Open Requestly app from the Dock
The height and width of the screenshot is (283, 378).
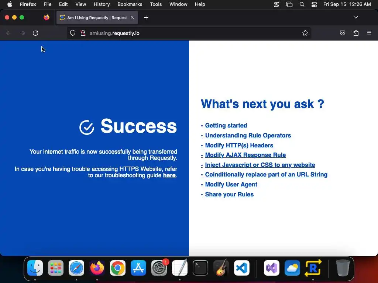pyautogui.click(x=313, y=268)
